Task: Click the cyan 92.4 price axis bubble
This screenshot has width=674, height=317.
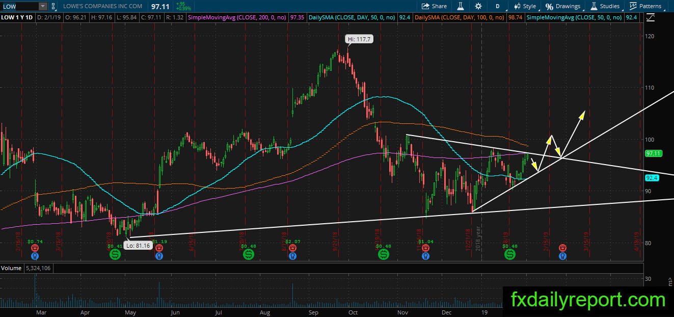Action: pos(652,178)
